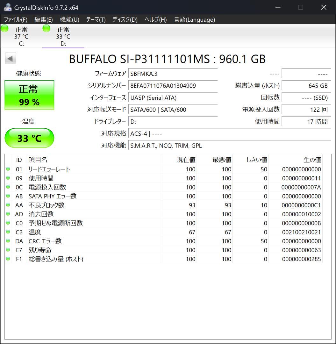Close the CrystalDiskInfo window
Image resolution: width=336 pixels, height=344 pixels.
pyautogui.click(x=324, y=7)
